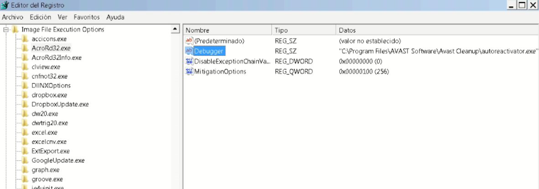Click the REG_QWORD type cell
539x189 pixels.
(x=294, y=72)
